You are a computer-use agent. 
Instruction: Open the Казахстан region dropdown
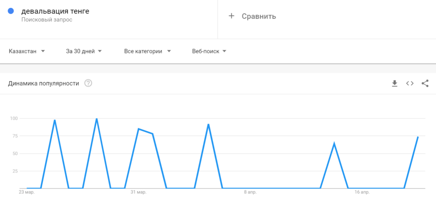click(x=27, y=51)
